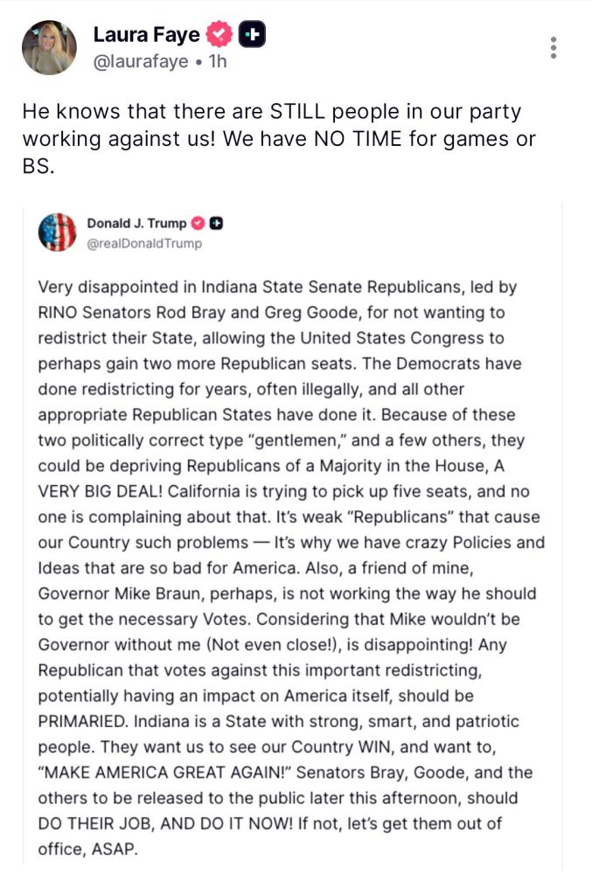Viewport: 592px width, 895px height.
Task: Click the Laura Faye display name
Action: 146,35
